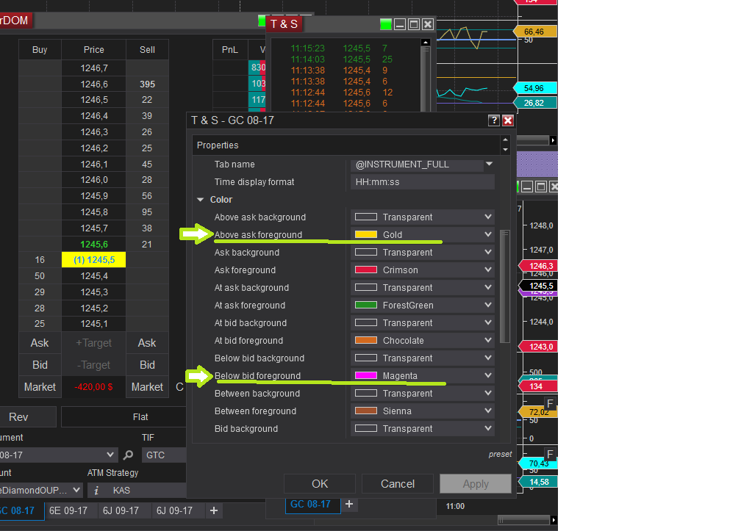Screen dimensions: 741x531
Task: Click ATM Strategy info icon
Action: (96, 491)
